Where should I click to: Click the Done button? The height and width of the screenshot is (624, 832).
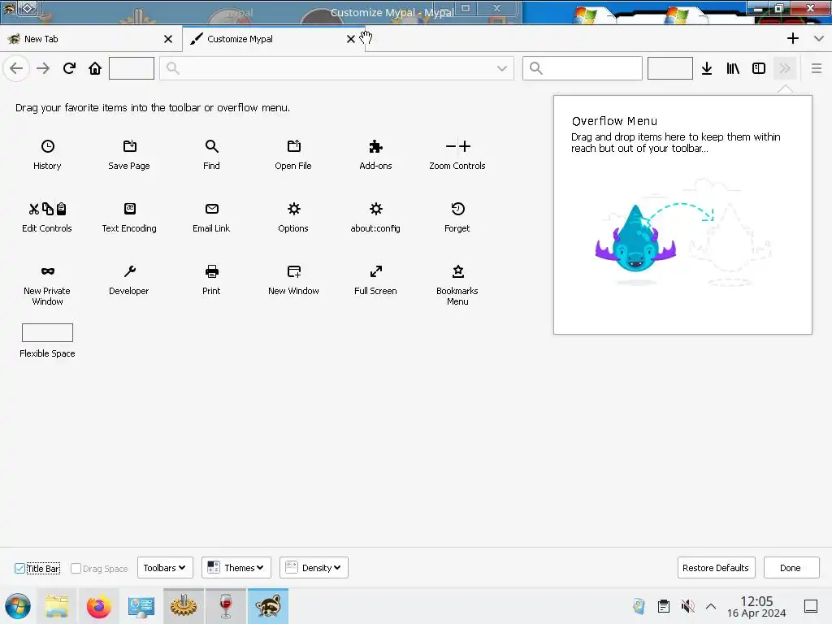pyautogui.click(x=791, y=568)
